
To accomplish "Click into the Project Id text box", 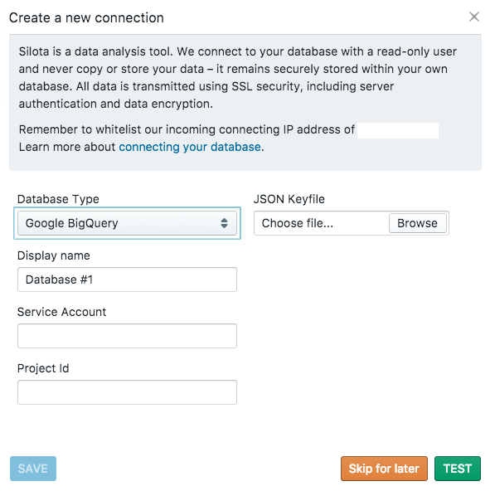I will click(127, 392).
